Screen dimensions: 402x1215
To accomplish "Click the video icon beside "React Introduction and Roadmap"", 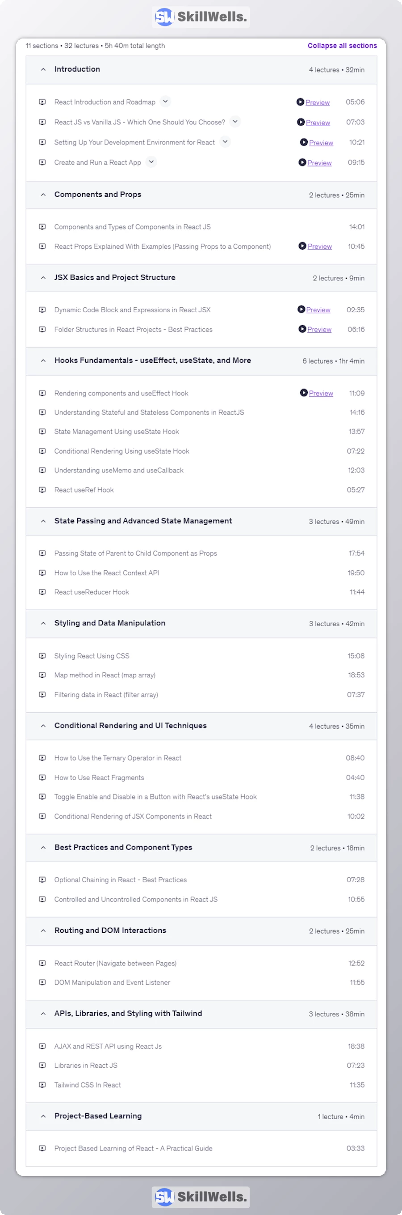I will coord(43,102).
